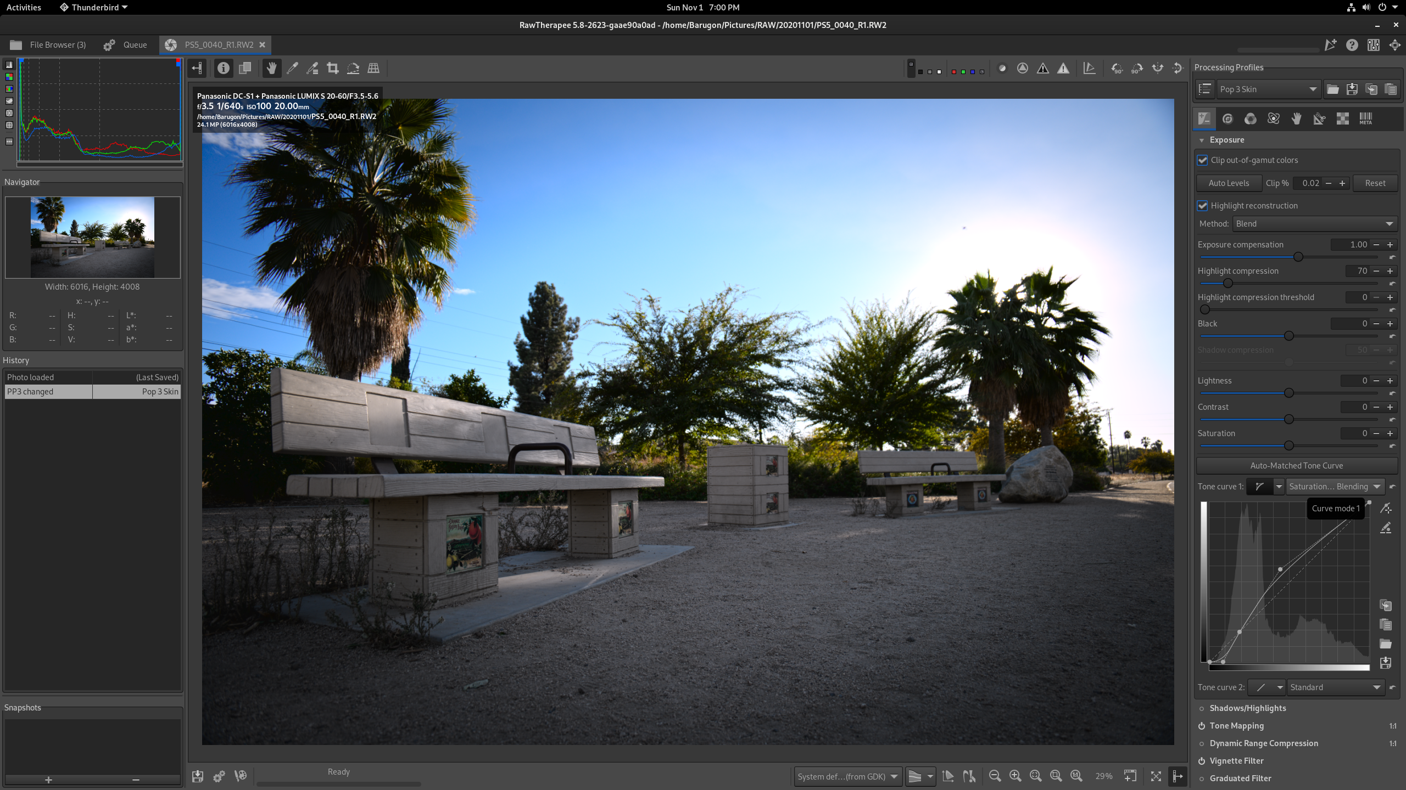Enable the Vignette Filter power toggle
Screen dimensions: 1406x790
pyautogui.click(x=1202, y=761)
